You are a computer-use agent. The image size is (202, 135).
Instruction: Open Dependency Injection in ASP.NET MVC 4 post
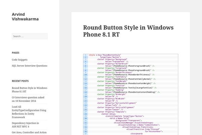point(25,125)
